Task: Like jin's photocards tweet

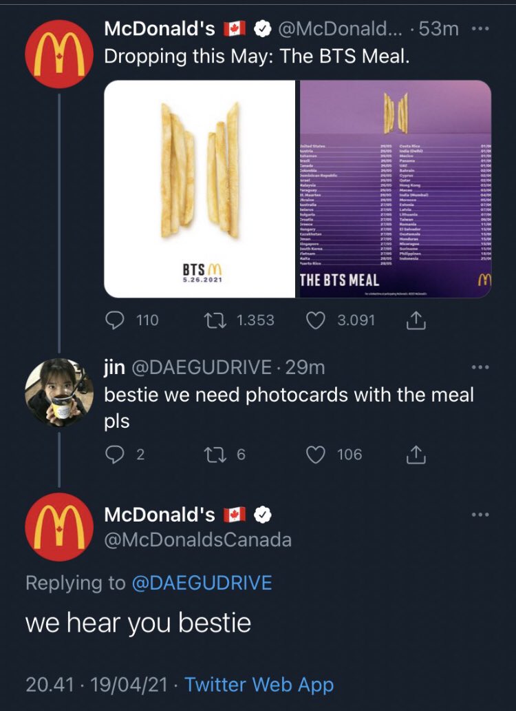Action: pos(316,455)
